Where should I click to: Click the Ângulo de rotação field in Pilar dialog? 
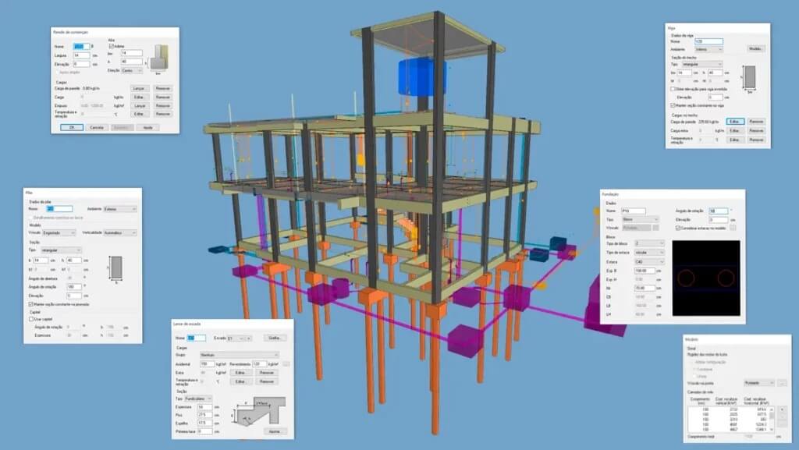[74, 286]
